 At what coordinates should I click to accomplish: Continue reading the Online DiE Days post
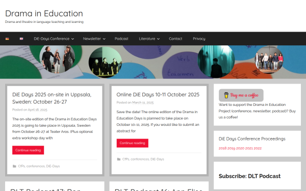click(x=132, y=143)
